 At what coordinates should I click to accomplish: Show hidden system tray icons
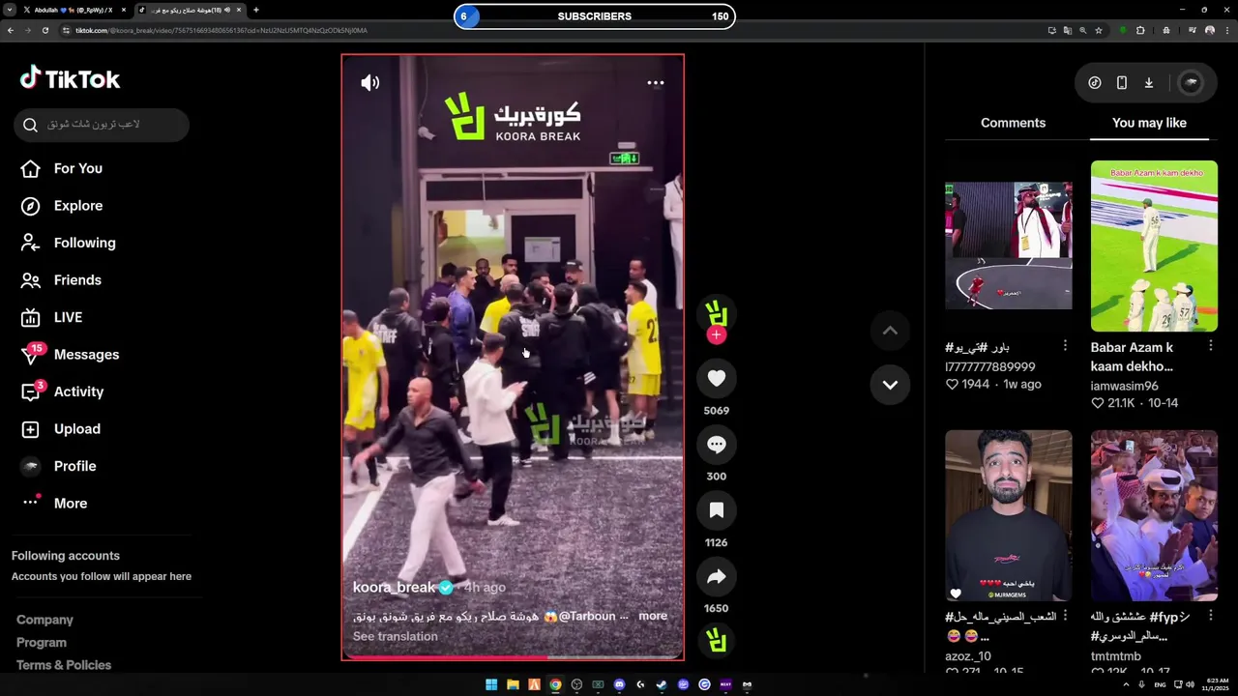pos(1126,684)
